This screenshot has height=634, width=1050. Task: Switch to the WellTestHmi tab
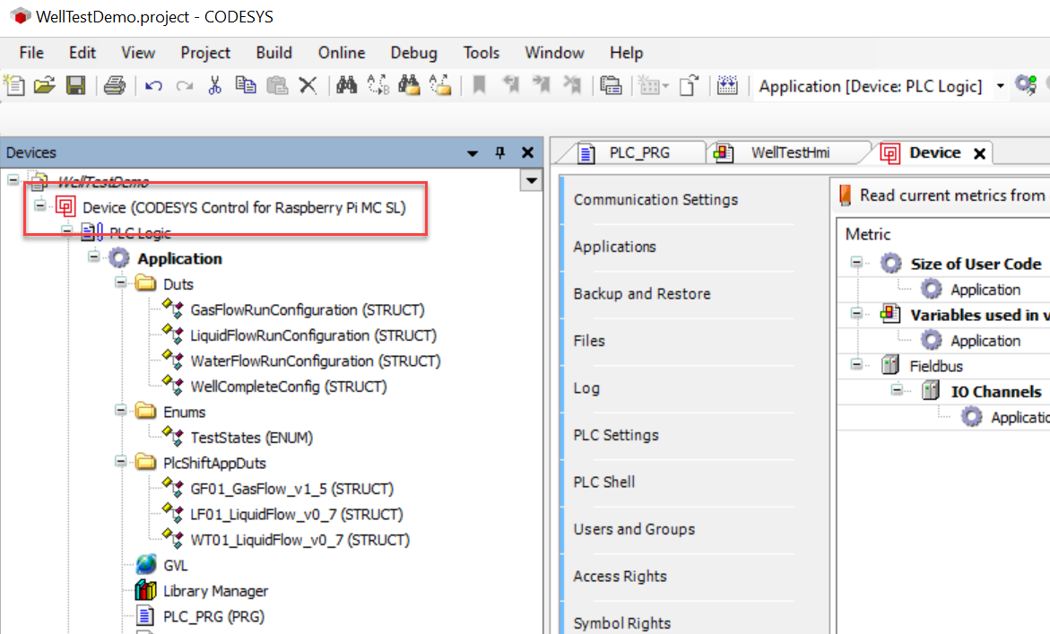coord(789,152)
